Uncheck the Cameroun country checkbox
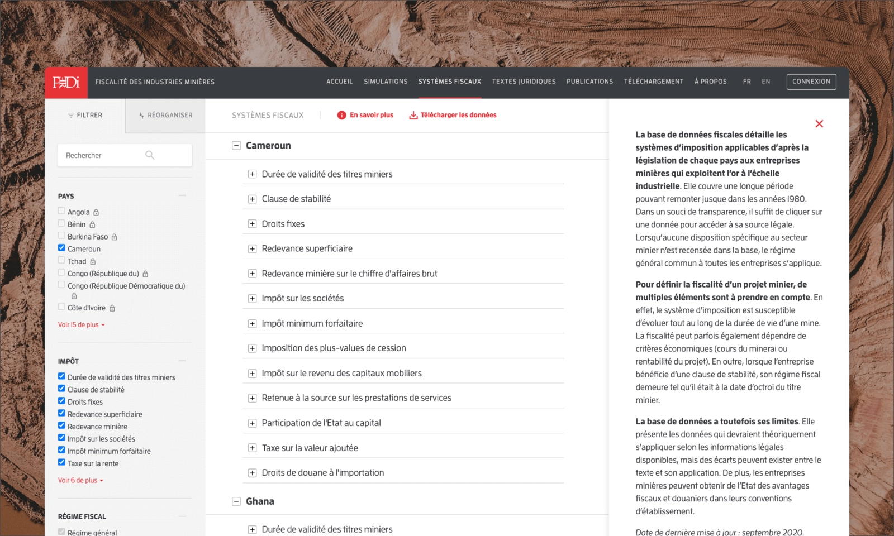Image resolution: width=894 pixels, height=536 pixels. 61,248
